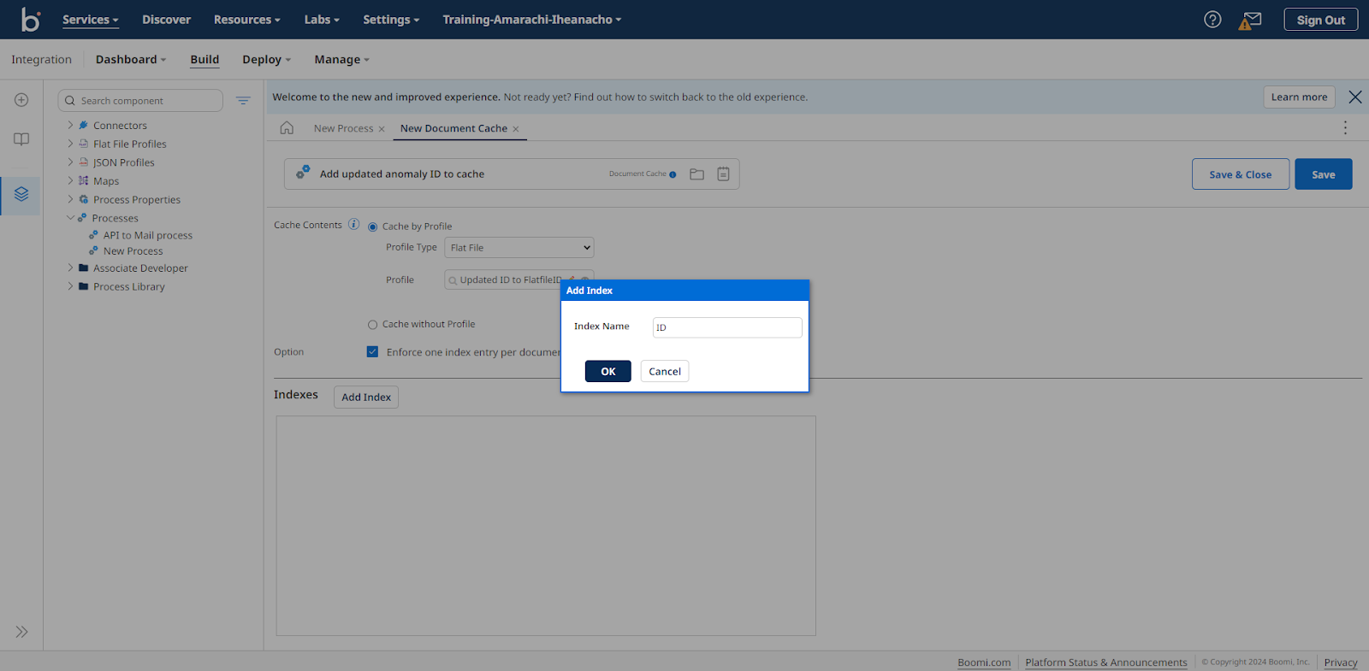
Task: Open the Profile Type dropdown
Action: pos(519,248)
